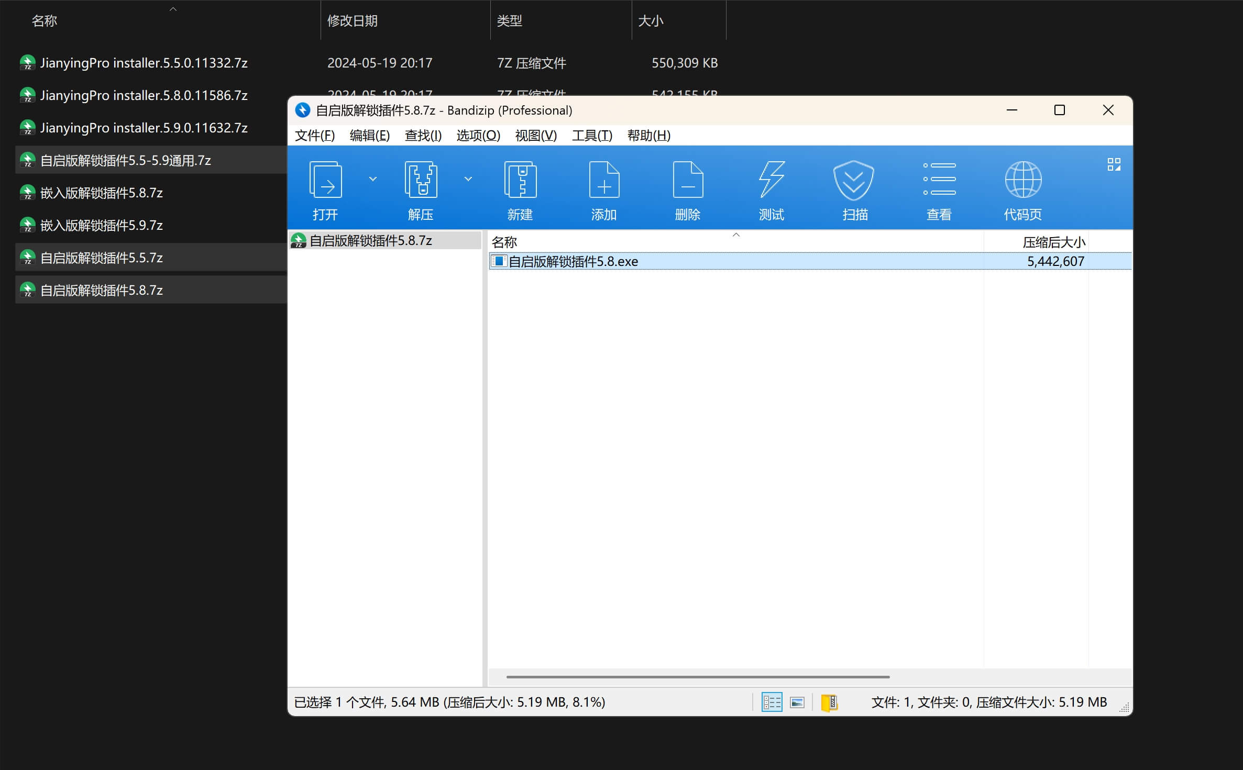Select 自启版解锁插件5.8.7z in Explorer list
This screenshot has height=770, width=1243.
(x=101, y=290)
